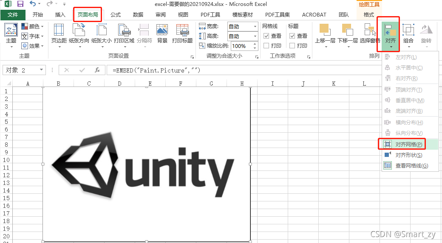Click the formula confirm checkmark icon
The height and width of the screenshot is (243, 442).
coord(82,70)
